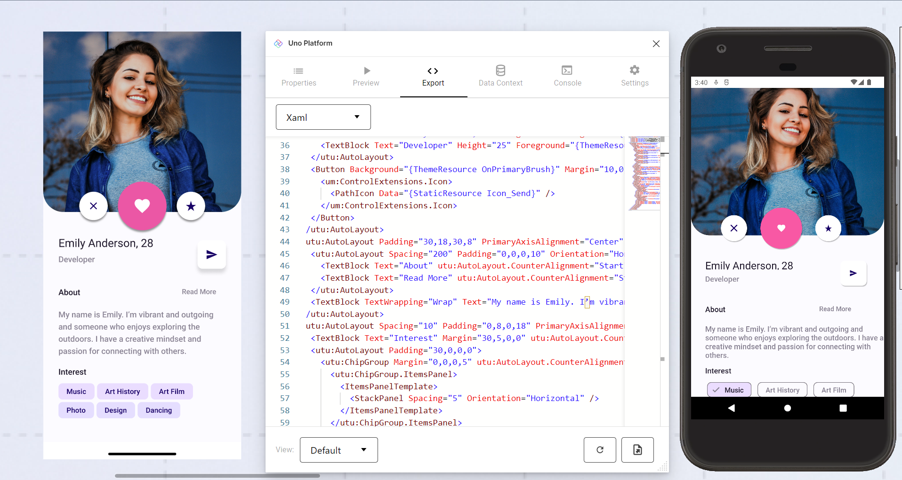This screenshot has width=902, height=480.
Task: Dismiss the profile with the X icon
Action: click(x=93, y=206)
